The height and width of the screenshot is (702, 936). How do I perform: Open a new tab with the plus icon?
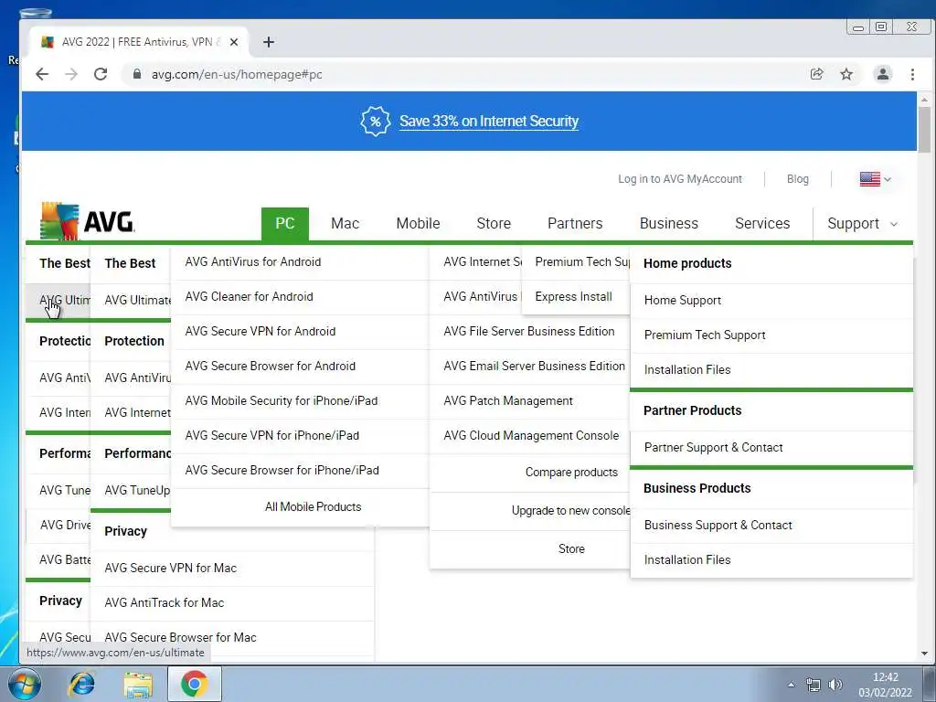pos(269,42)
